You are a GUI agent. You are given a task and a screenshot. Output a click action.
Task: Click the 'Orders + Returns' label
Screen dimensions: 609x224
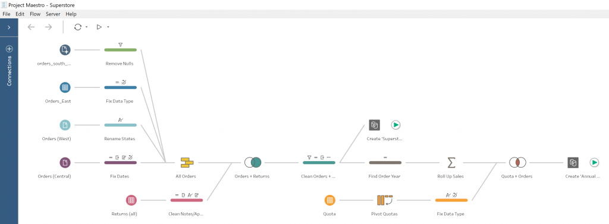(252, 176)
